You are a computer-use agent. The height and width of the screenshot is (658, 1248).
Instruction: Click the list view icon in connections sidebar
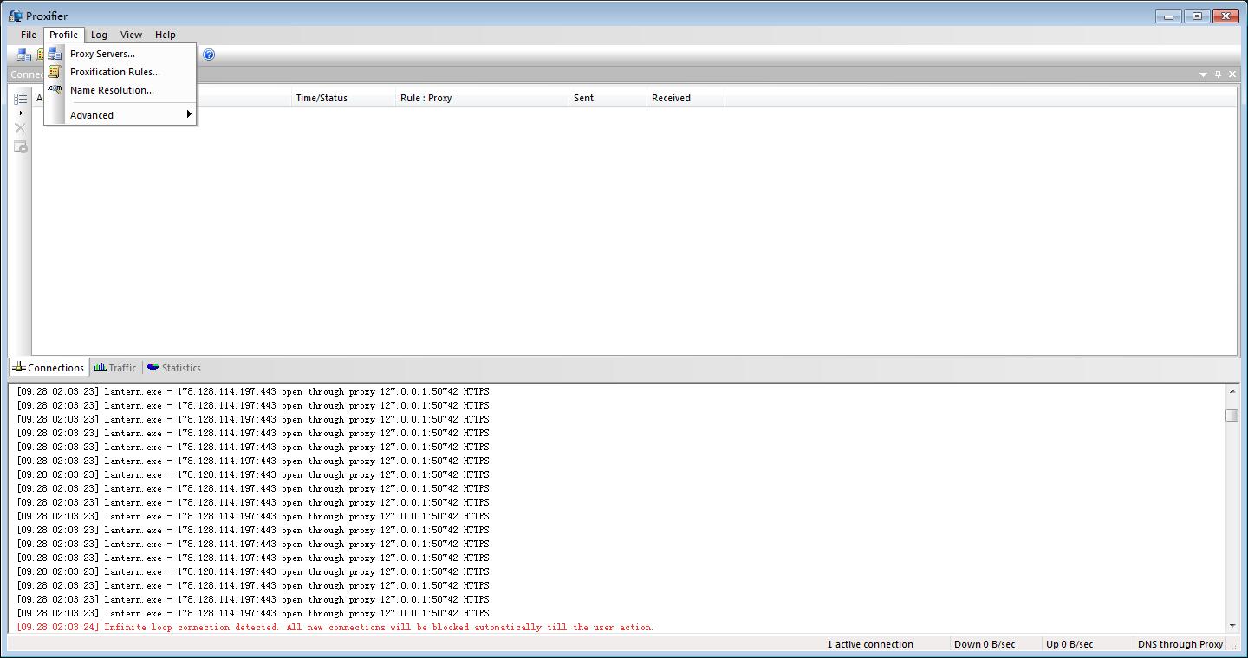click(21, 99)
